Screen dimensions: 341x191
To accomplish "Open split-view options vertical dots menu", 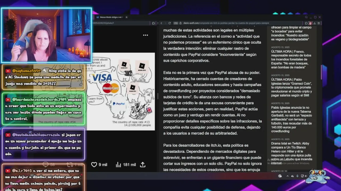I will pyautogui.click(x=158, y=23).
